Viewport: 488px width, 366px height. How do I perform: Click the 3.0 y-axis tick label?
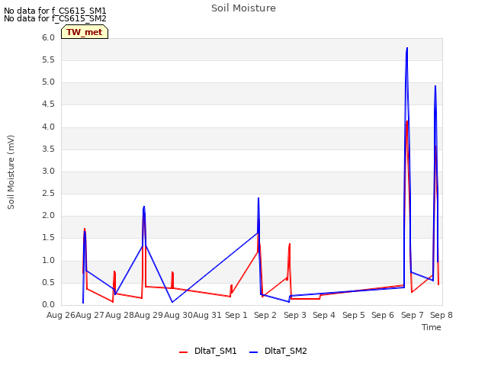click(48, 172)
